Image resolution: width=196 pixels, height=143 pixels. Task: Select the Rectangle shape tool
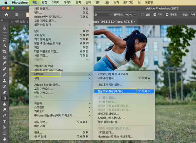point(5,133)
